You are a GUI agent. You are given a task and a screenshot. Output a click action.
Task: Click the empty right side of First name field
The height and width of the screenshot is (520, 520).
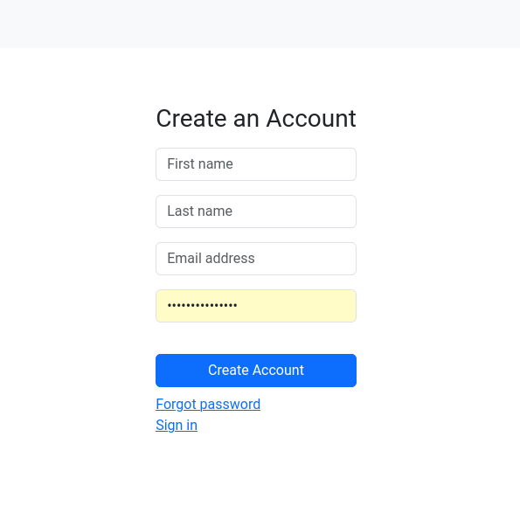pyautogui.click(x=295, y=164)
